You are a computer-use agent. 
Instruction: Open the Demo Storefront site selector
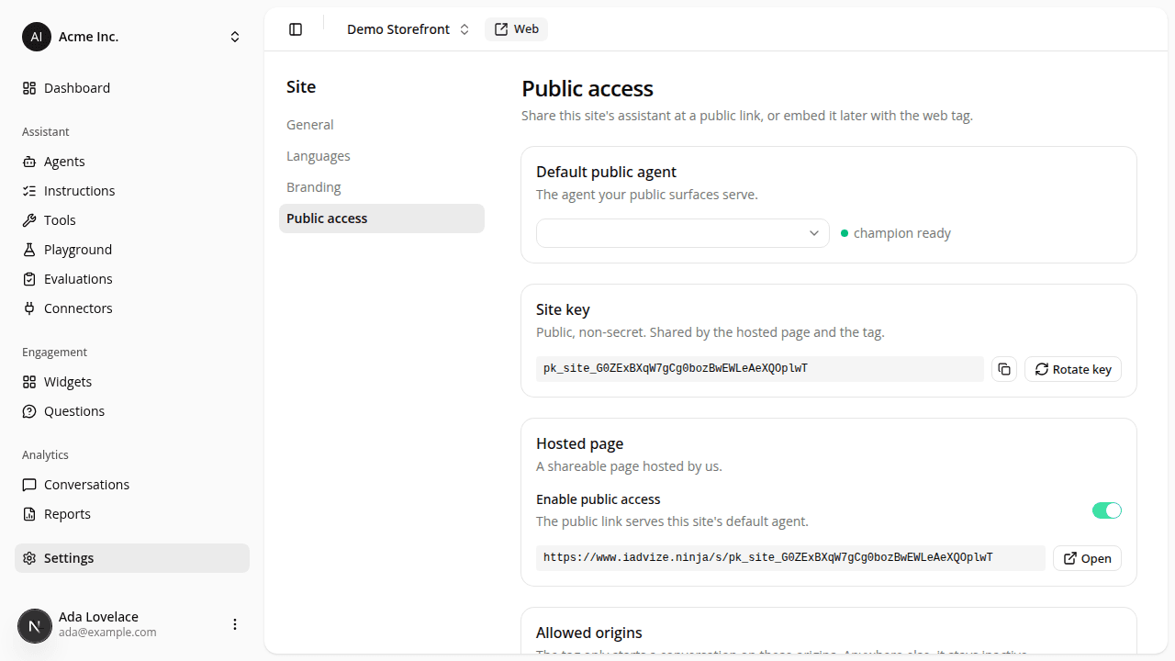point(408,29)
